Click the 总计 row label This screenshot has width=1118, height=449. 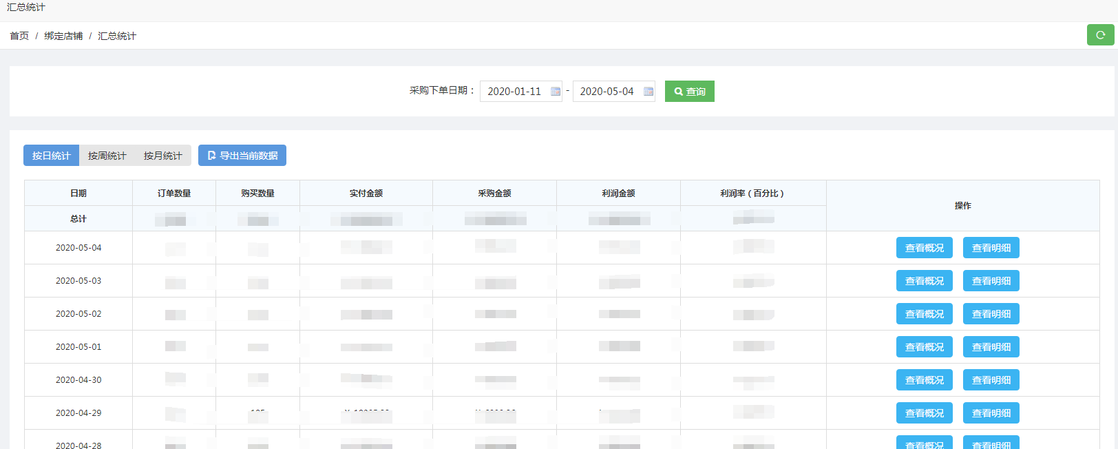pyautogui.click(x=78, y=219)
